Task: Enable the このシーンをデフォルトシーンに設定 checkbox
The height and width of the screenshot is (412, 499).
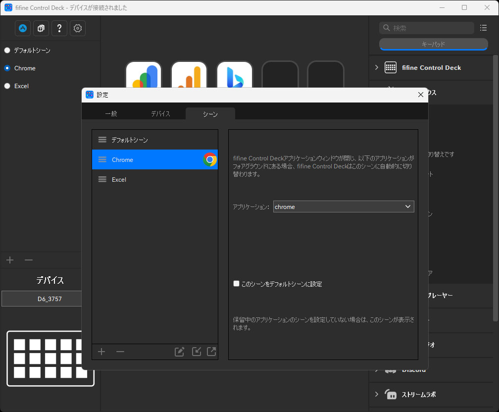Action: coord(236,283)
